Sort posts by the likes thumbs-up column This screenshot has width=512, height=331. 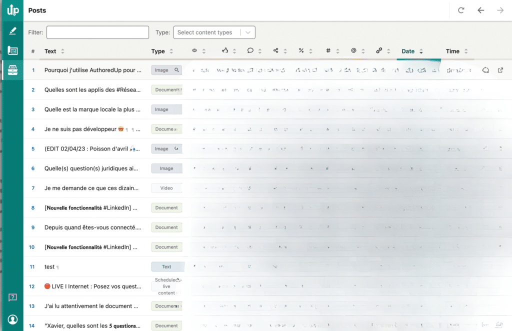point(225,51)
